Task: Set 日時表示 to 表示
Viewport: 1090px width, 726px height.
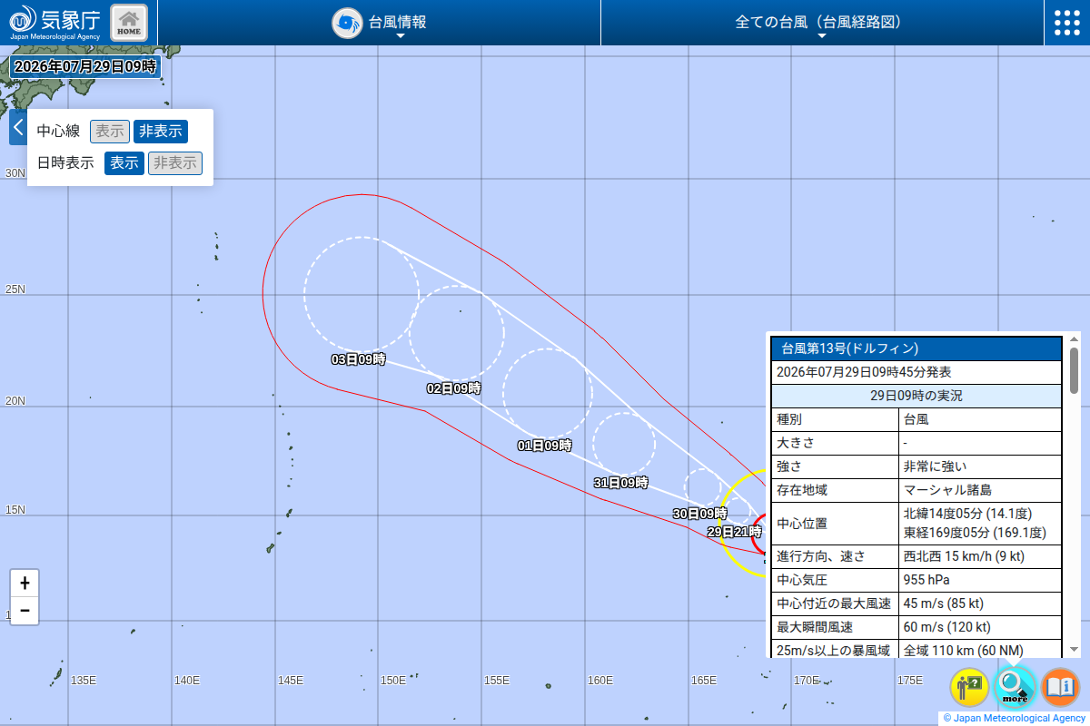Action: (124, 163)
